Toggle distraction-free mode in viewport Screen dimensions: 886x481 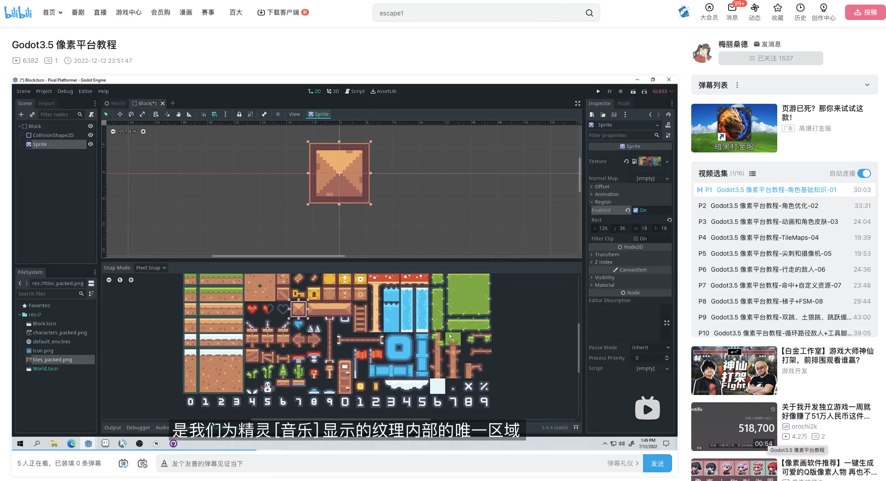click(x=577, y=103)
